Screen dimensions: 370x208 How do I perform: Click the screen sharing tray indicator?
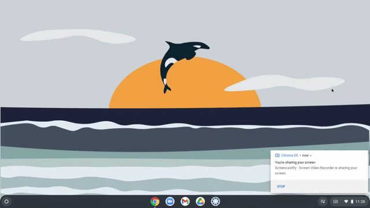pyautogui.click(x=335, y=202)
